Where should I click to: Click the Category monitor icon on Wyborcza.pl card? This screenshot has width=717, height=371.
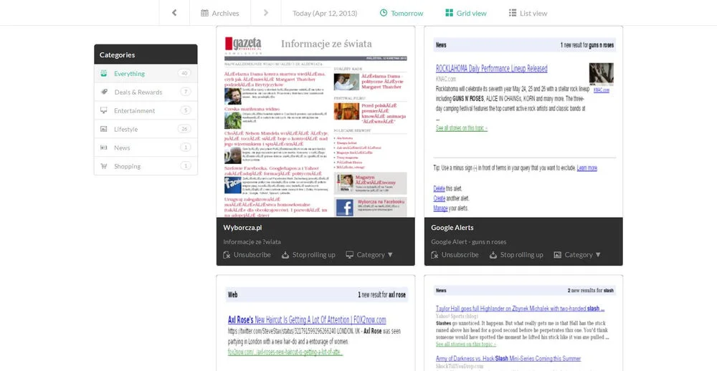349,255
